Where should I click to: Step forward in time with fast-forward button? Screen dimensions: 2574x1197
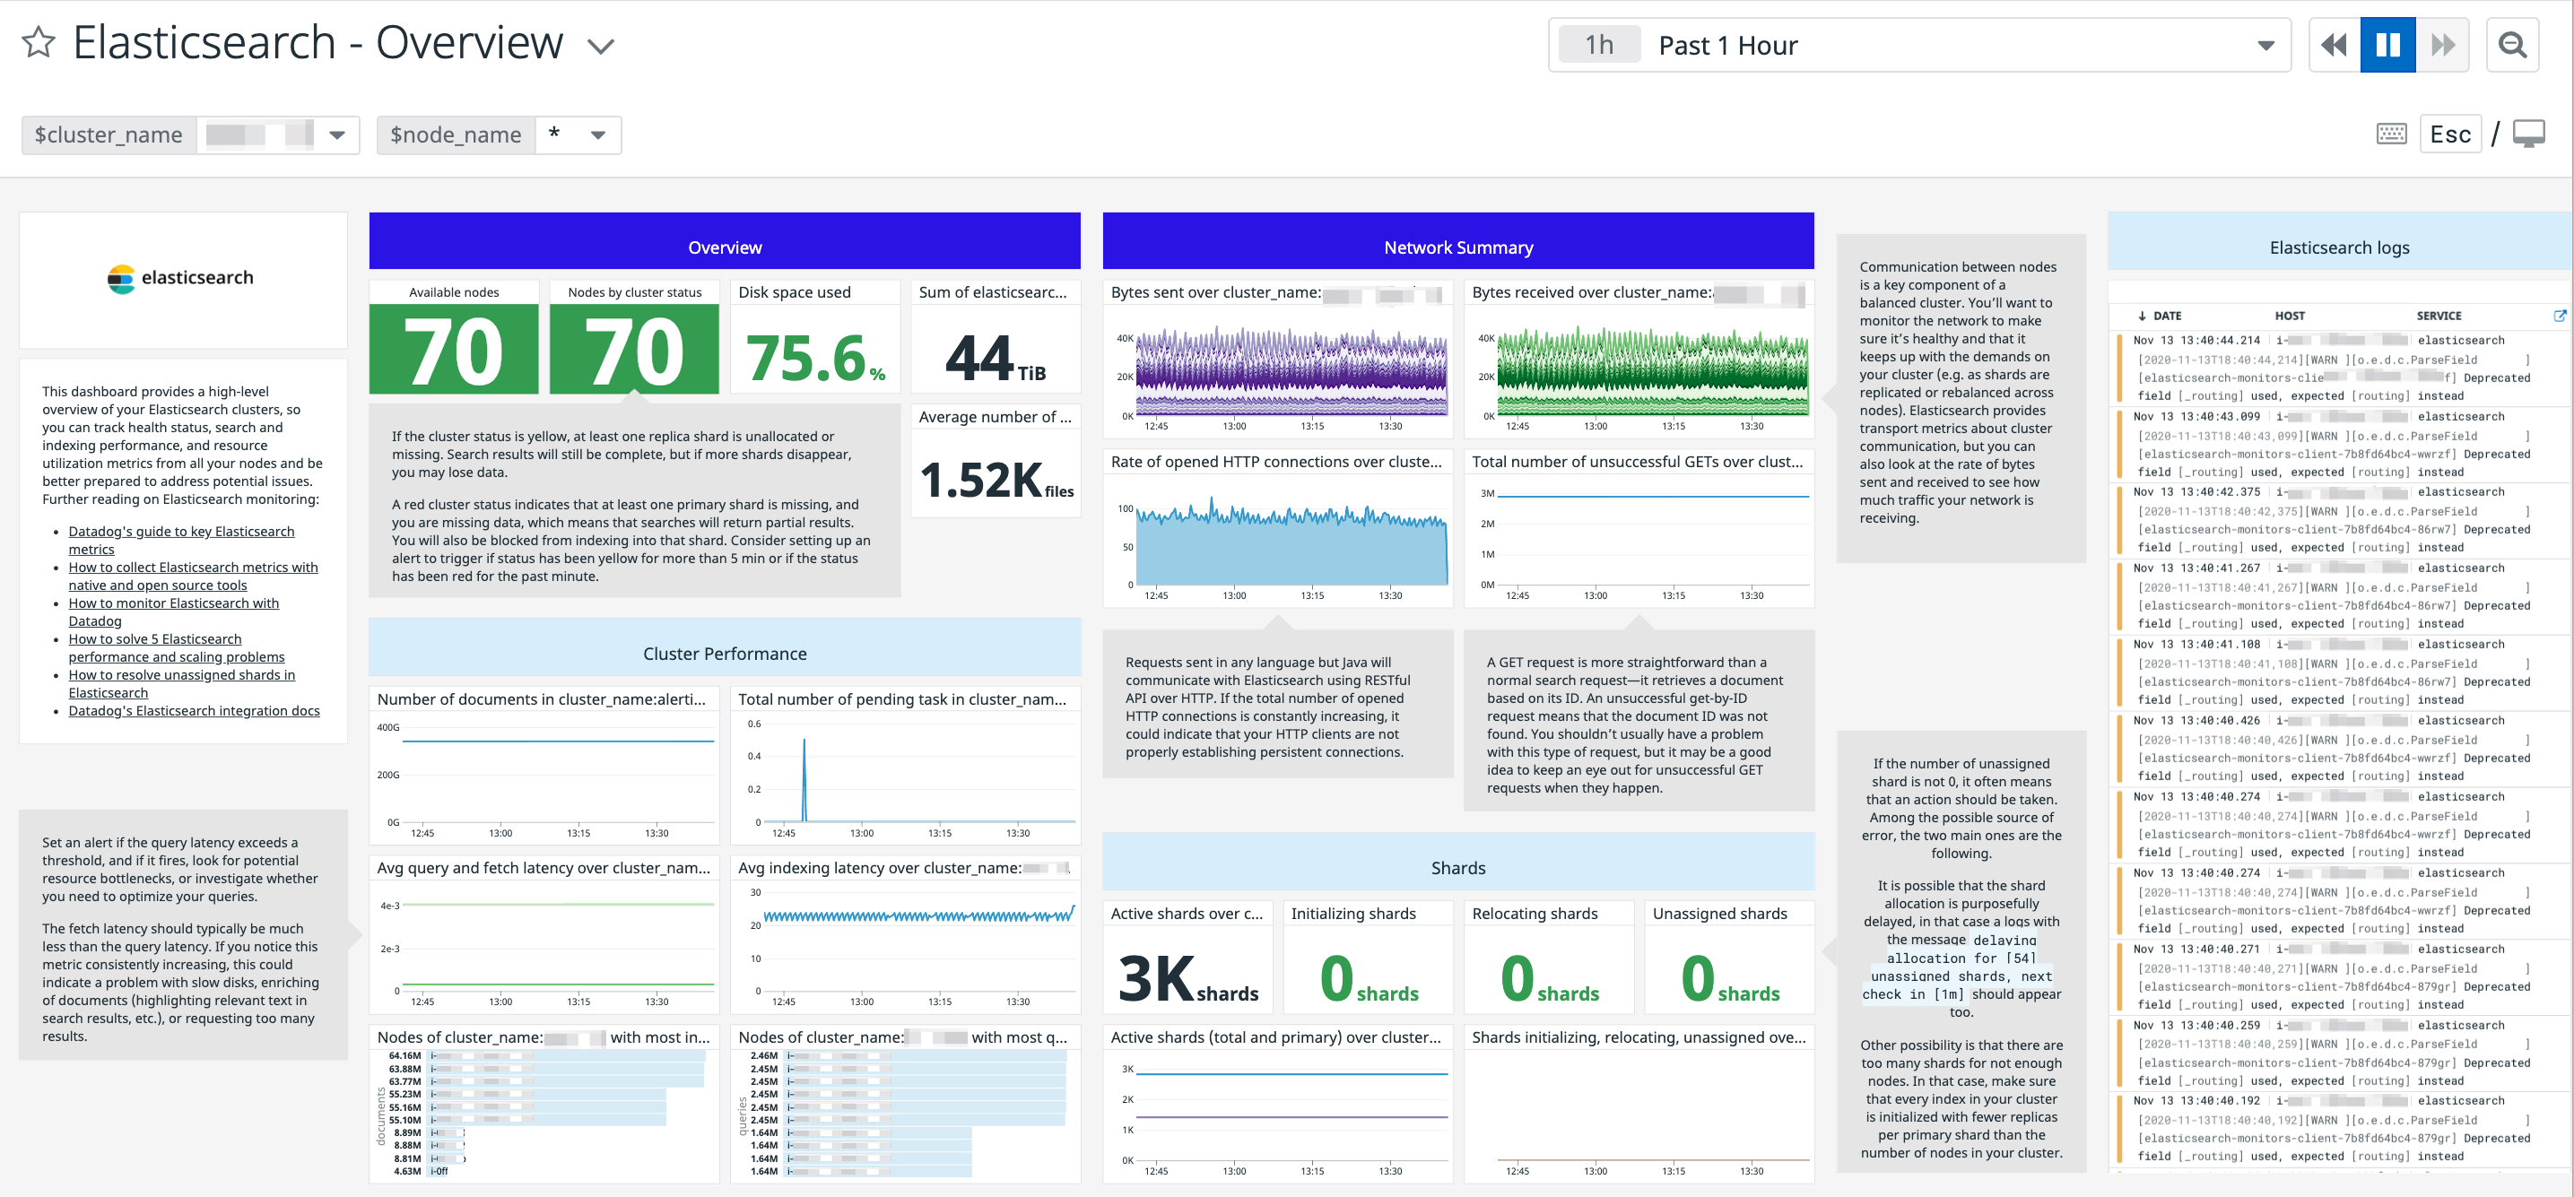tap(2442, 45)
